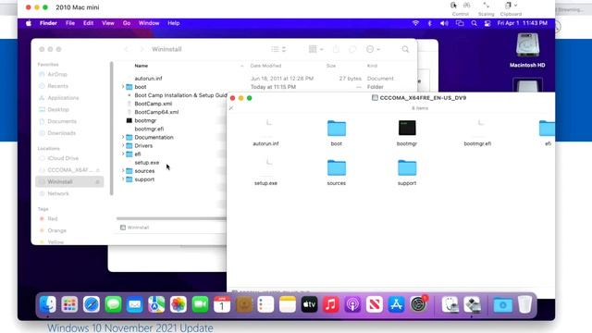Select Recents in Finder sidebar
592x333 pixels.
tap(57, 86)
